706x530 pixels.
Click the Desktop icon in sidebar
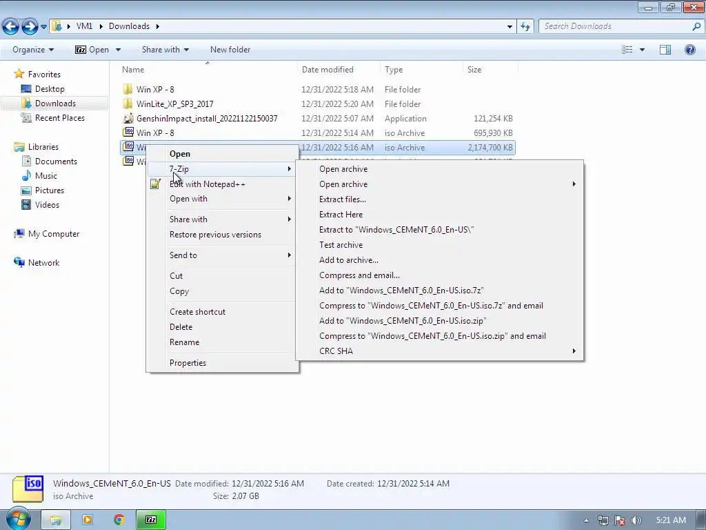(x=26, y=89)
